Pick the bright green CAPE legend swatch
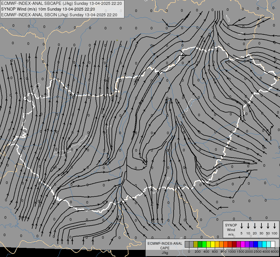Viewport: 280px width, 257px height. coord(204,244)
